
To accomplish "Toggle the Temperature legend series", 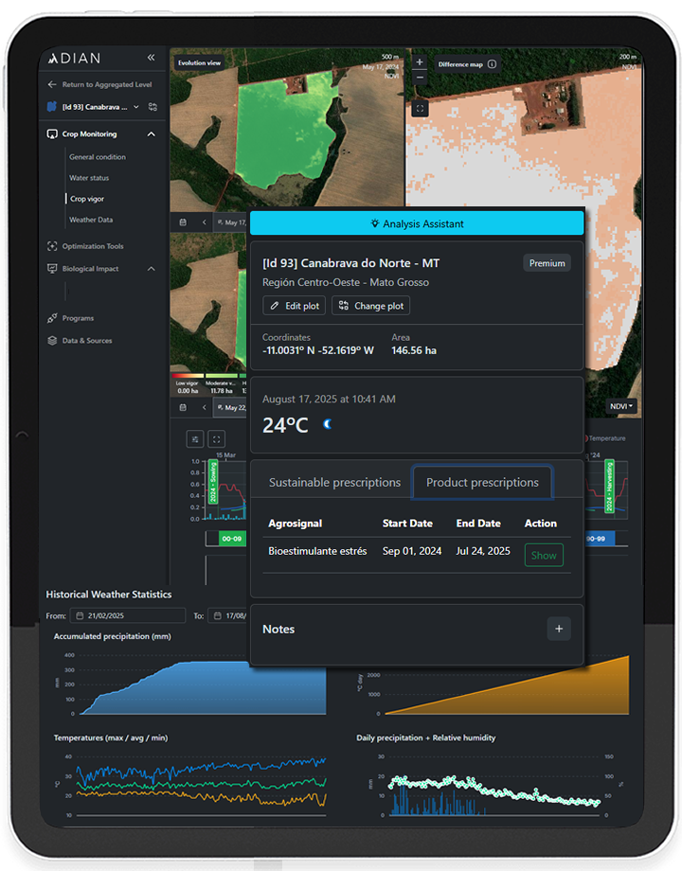I will pos(604,438).
